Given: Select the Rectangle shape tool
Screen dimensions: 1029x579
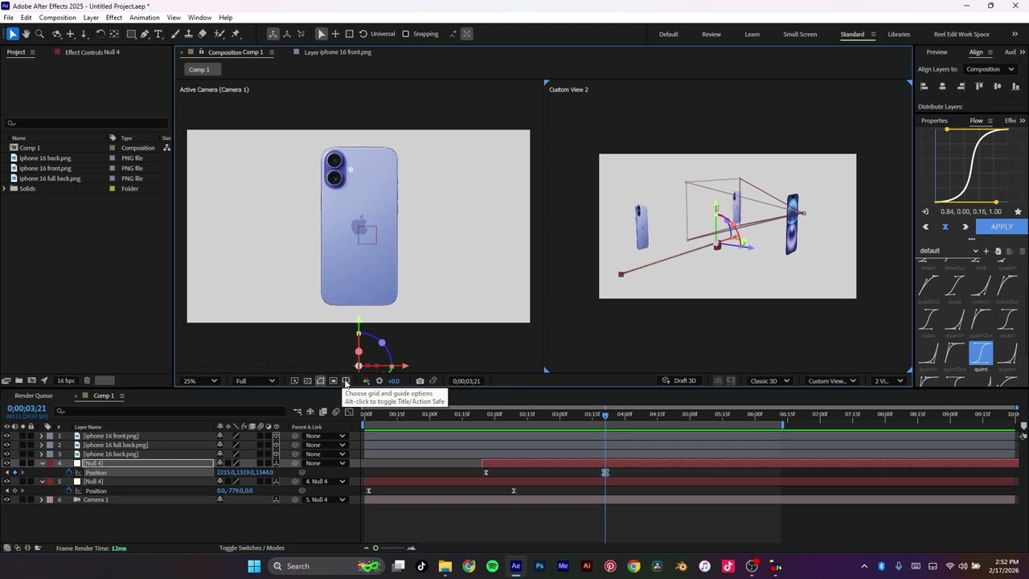Looking at the screenshot, I should (130, 34).
